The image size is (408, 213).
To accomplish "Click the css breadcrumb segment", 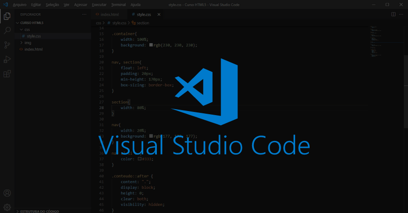I will 98,23.
